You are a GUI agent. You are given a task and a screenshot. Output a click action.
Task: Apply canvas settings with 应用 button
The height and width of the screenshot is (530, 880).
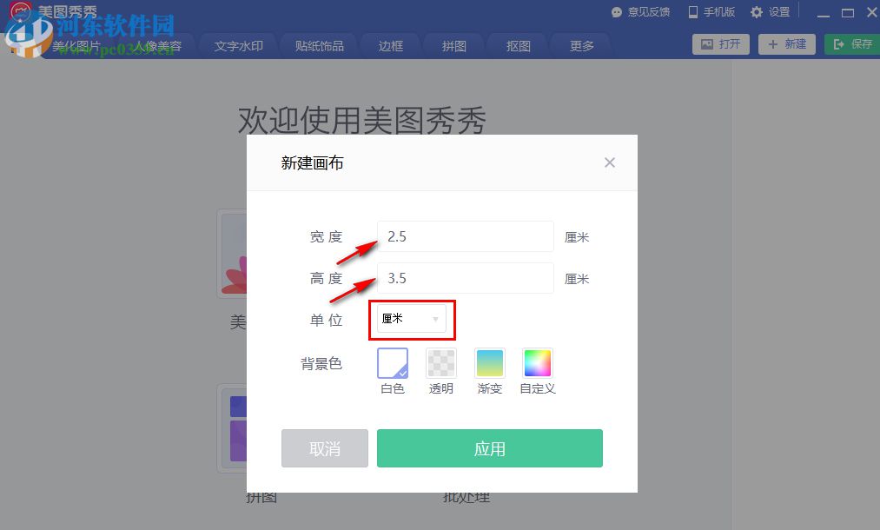(x=489, y=448)
